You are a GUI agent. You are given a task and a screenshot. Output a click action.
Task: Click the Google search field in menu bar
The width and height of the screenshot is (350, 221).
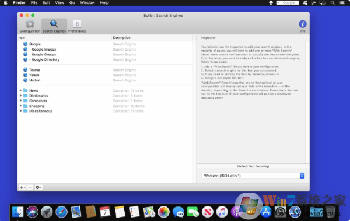pos(288,3)
